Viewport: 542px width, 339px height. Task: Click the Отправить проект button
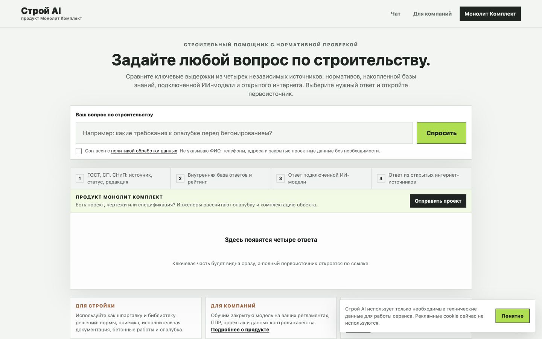[x=438, y=201]
